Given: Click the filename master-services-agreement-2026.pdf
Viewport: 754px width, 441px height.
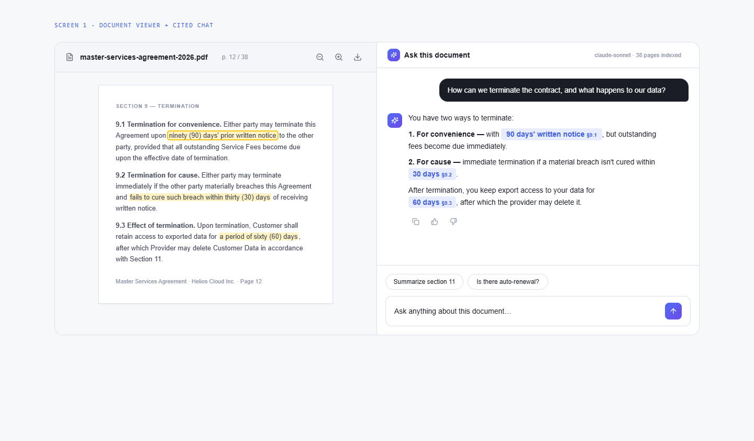Looking at the screenshot, I should 144,57.
